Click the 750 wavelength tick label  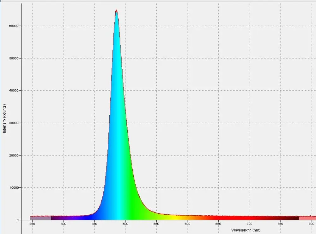point(281,224)
